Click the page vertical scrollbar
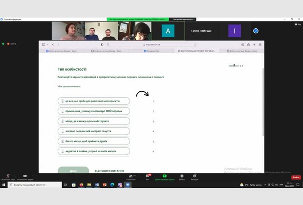 [263, 102]
